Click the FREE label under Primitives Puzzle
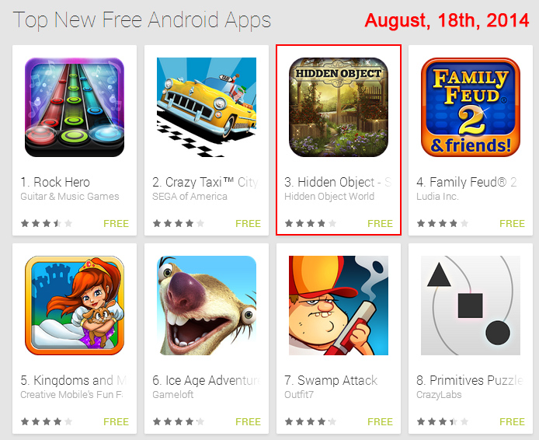 point(512,422)
